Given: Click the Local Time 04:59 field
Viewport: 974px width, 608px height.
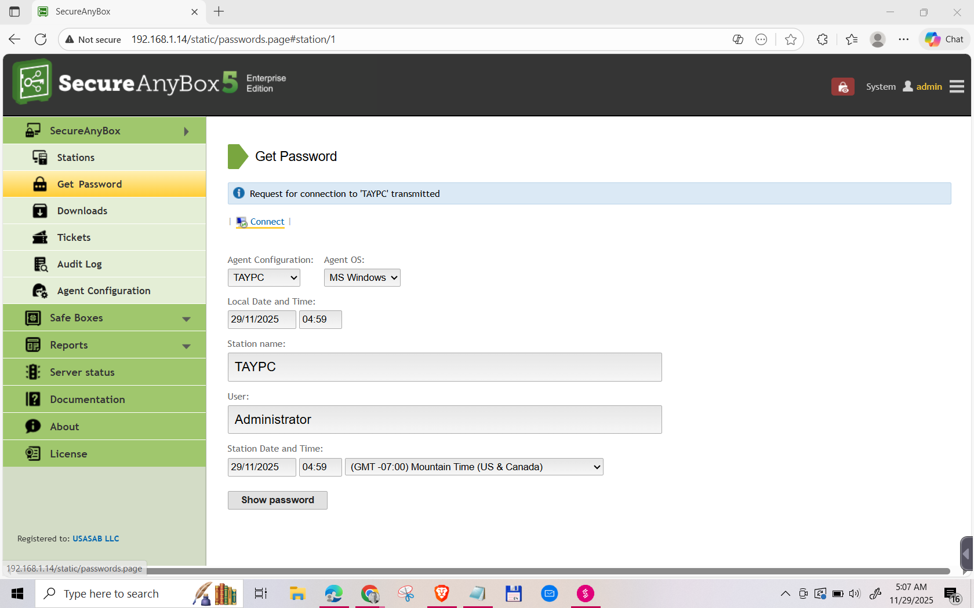Looking at the screenshot, I should coord(320,320).
